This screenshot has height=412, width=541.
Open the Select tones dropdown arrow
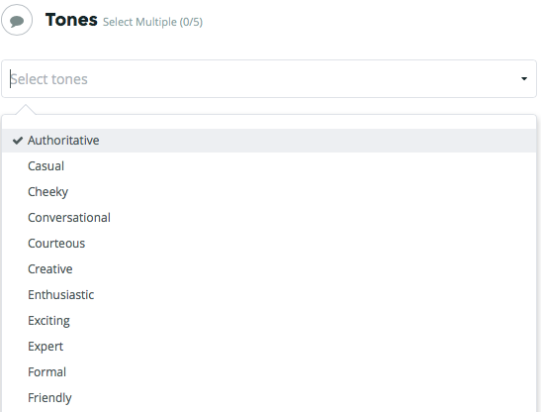524,79
